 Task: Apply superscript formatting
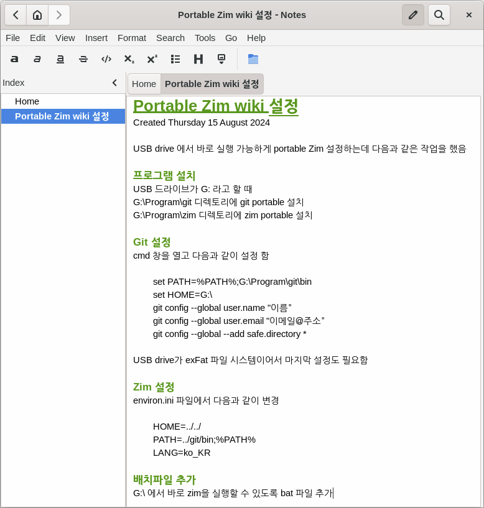point(152,59)
